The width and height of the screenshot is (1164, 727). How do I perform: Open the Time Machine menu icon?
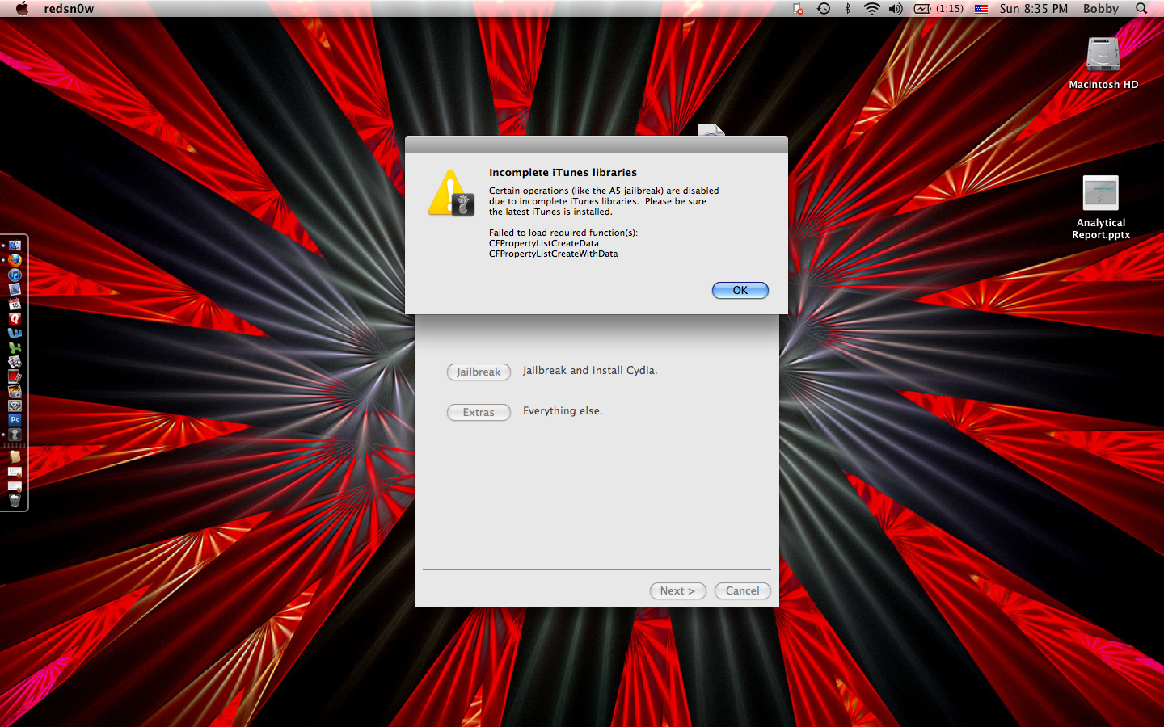tap(823, 8)
